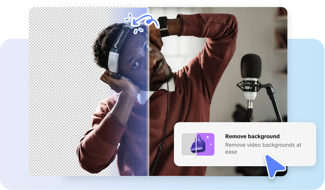This screenshot has height=190, width=325.
Task: Click the before/after divider line on the photo
Action: click(x=149, y=92)
